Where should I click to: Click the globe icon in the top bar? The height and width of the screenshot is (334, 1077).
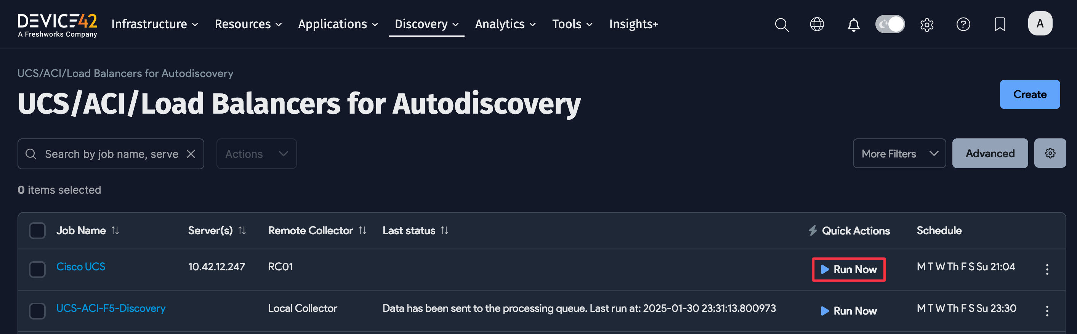pos(817,24)
